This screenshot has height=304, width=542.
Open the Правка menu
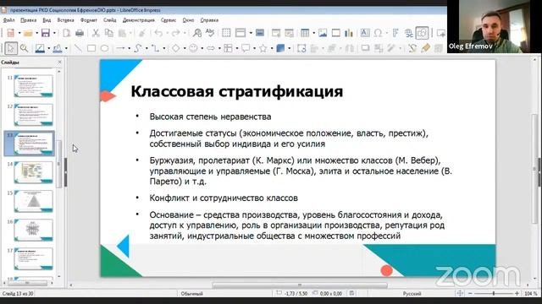coord(28,20)
